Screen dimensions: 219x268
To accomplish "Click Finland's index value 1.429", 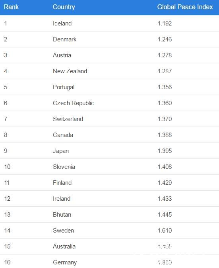I will (x=165, y=182).
